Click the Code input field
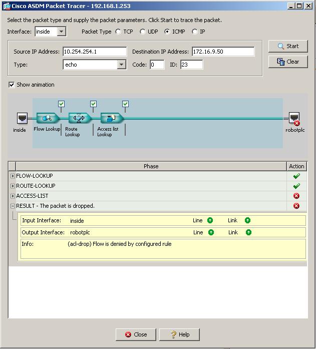 [x=157, y=65]
